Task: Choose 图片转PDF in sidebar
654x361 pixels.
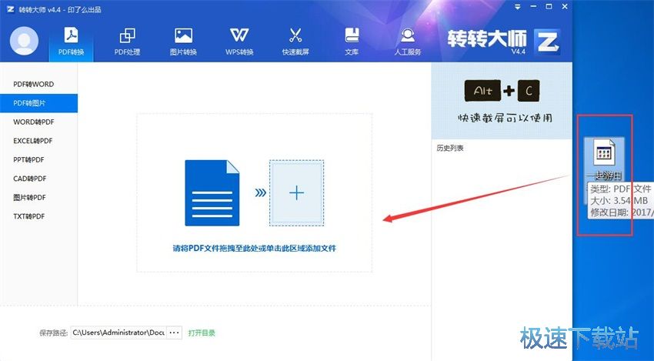Action: tap(38, 197)
